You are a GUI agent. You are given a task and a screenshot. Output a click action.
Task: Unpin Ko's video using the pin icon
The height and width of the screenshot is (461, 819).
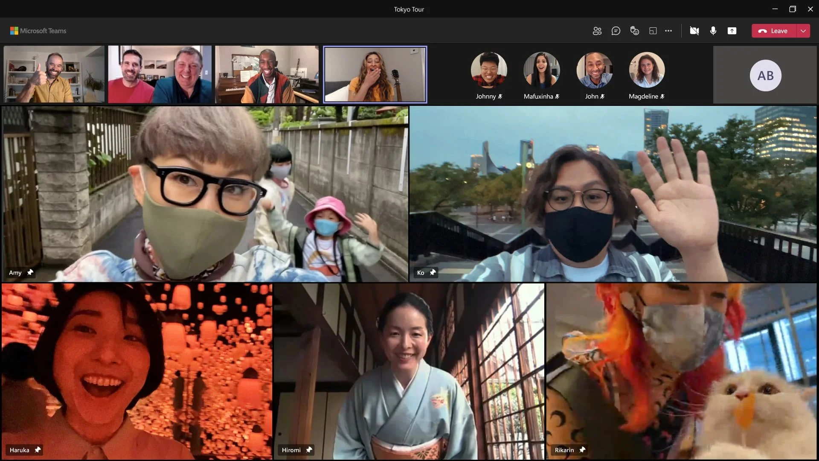pyautogui.click(x=433, y=272)
